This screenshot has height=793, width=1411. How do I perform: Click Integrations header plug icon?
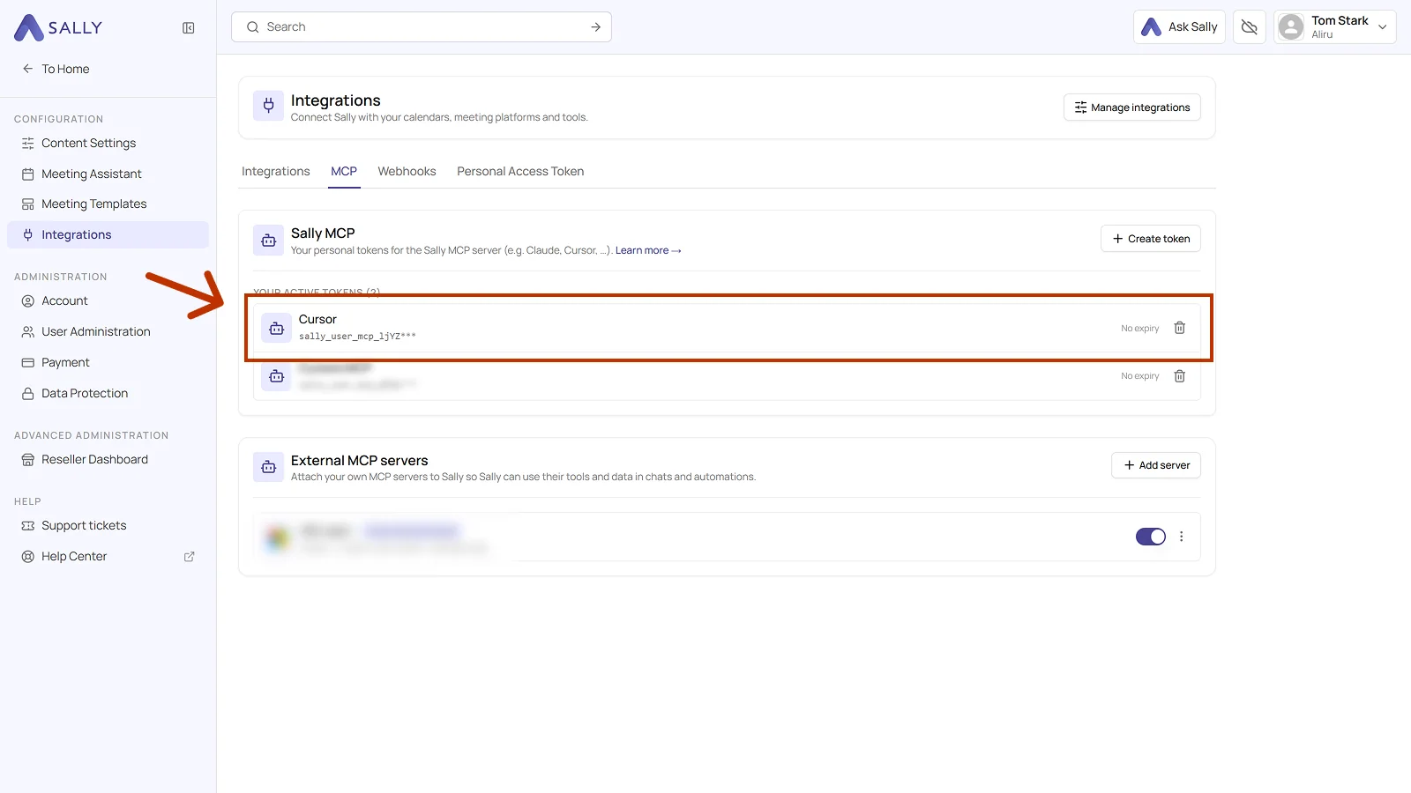tap(269, 106)
